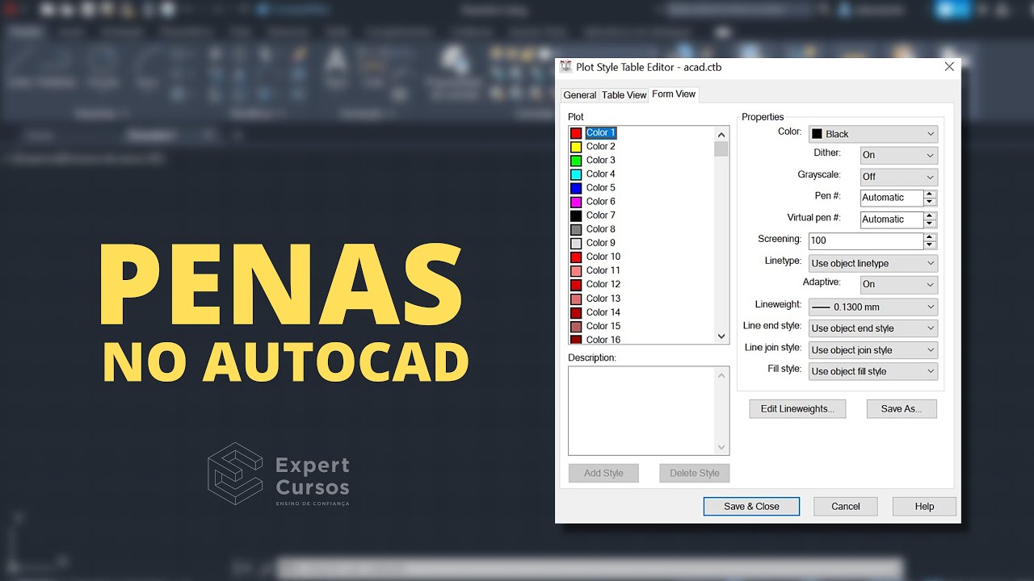Click Save & Close button

751,507
